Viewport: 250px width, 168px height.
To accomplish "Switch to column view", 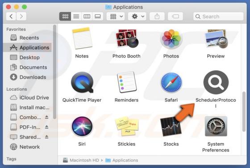I will pyautogui.click(x=87, y=16).
